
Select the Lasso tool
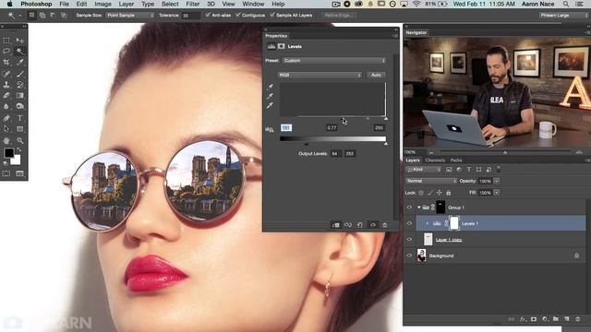(6, 51)
